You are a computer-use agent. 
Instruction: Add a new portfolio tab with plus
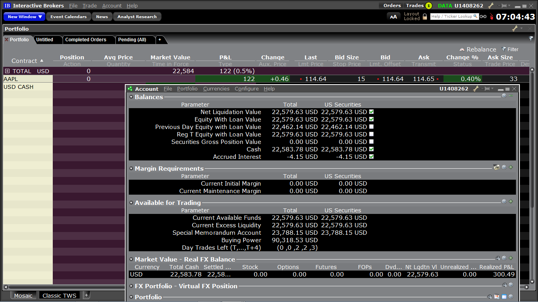[160, 40]
